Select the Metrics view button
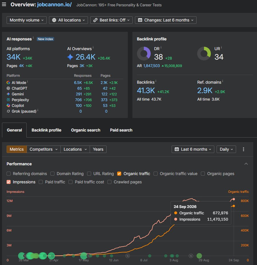Image resolution: width=257 pixels, height=265 pixels. tap(17, 149)
